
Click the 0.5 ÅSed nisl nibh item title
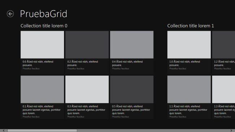131,110
